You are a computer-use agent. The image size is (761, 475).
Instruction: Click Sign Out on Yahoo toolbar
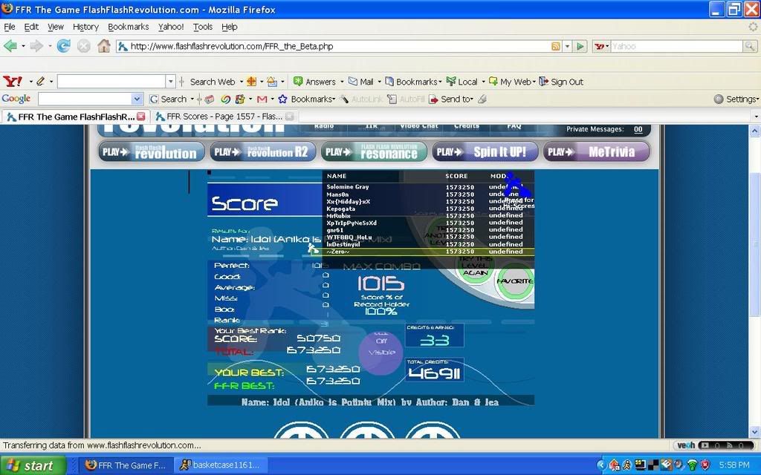(561, 82)
